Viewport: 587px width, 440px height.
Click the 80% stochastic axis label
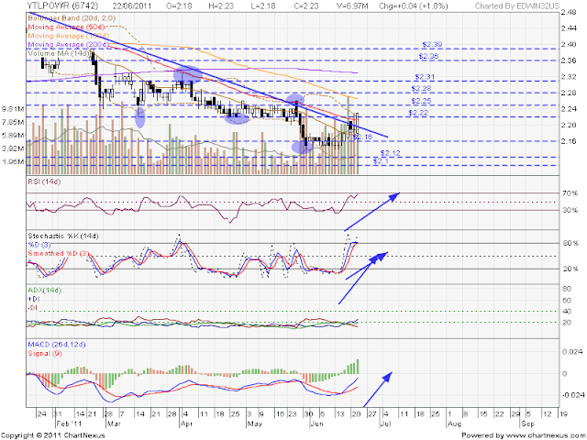tap(570, 244)
